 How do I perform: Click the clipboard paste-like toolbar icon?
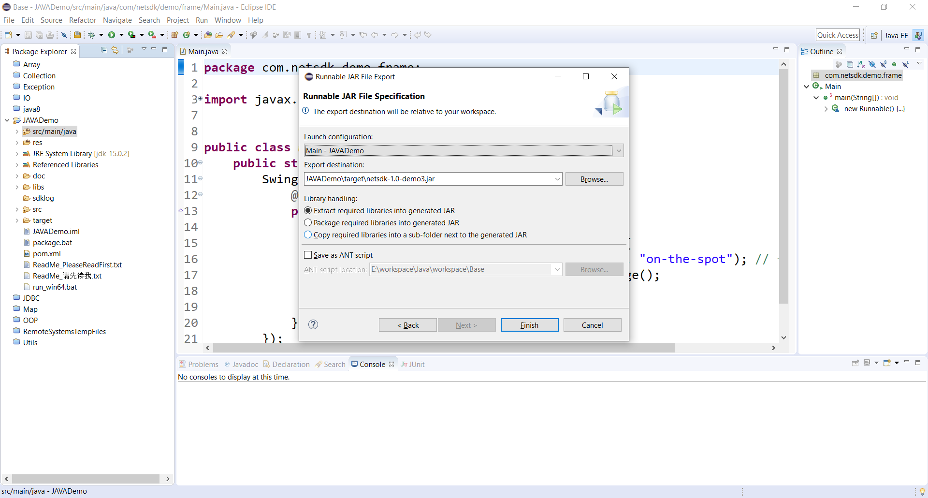pos(77,35)
